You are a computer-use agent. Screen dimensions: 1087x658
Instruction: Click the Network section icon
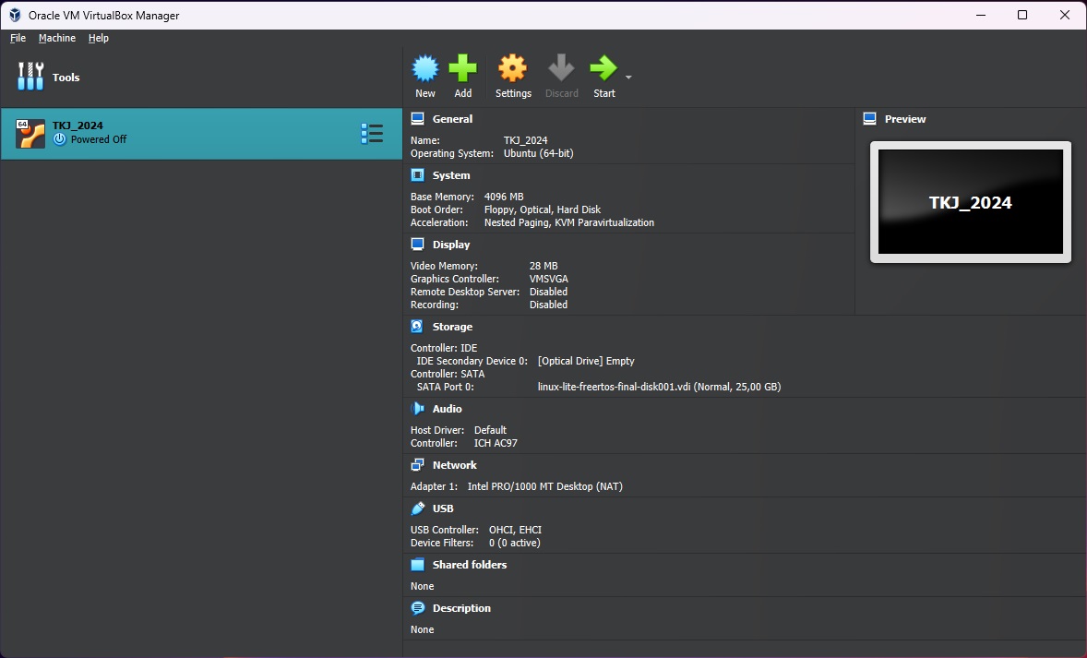pos(417,464)
